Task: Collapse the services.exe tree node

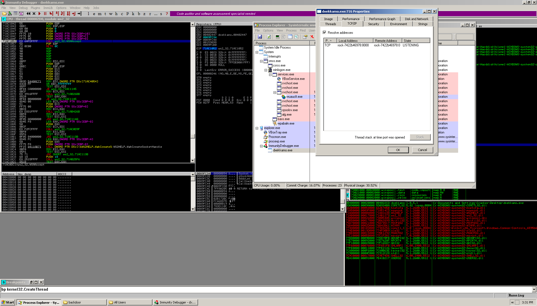Action: pos(270,75)
